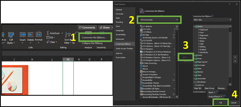The image size is (241, 107).
Task: Collapse the Home tab node
Action: (x=194, y=26)
